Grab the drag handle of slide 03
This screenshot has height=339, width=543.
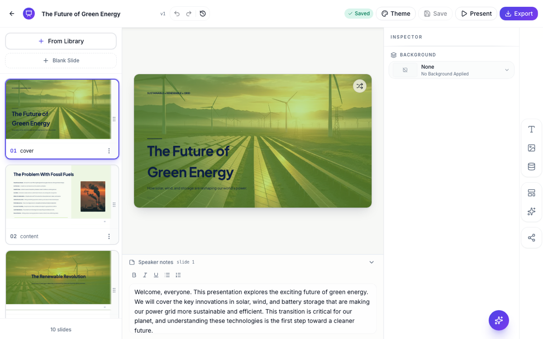(x=114, y=290)
